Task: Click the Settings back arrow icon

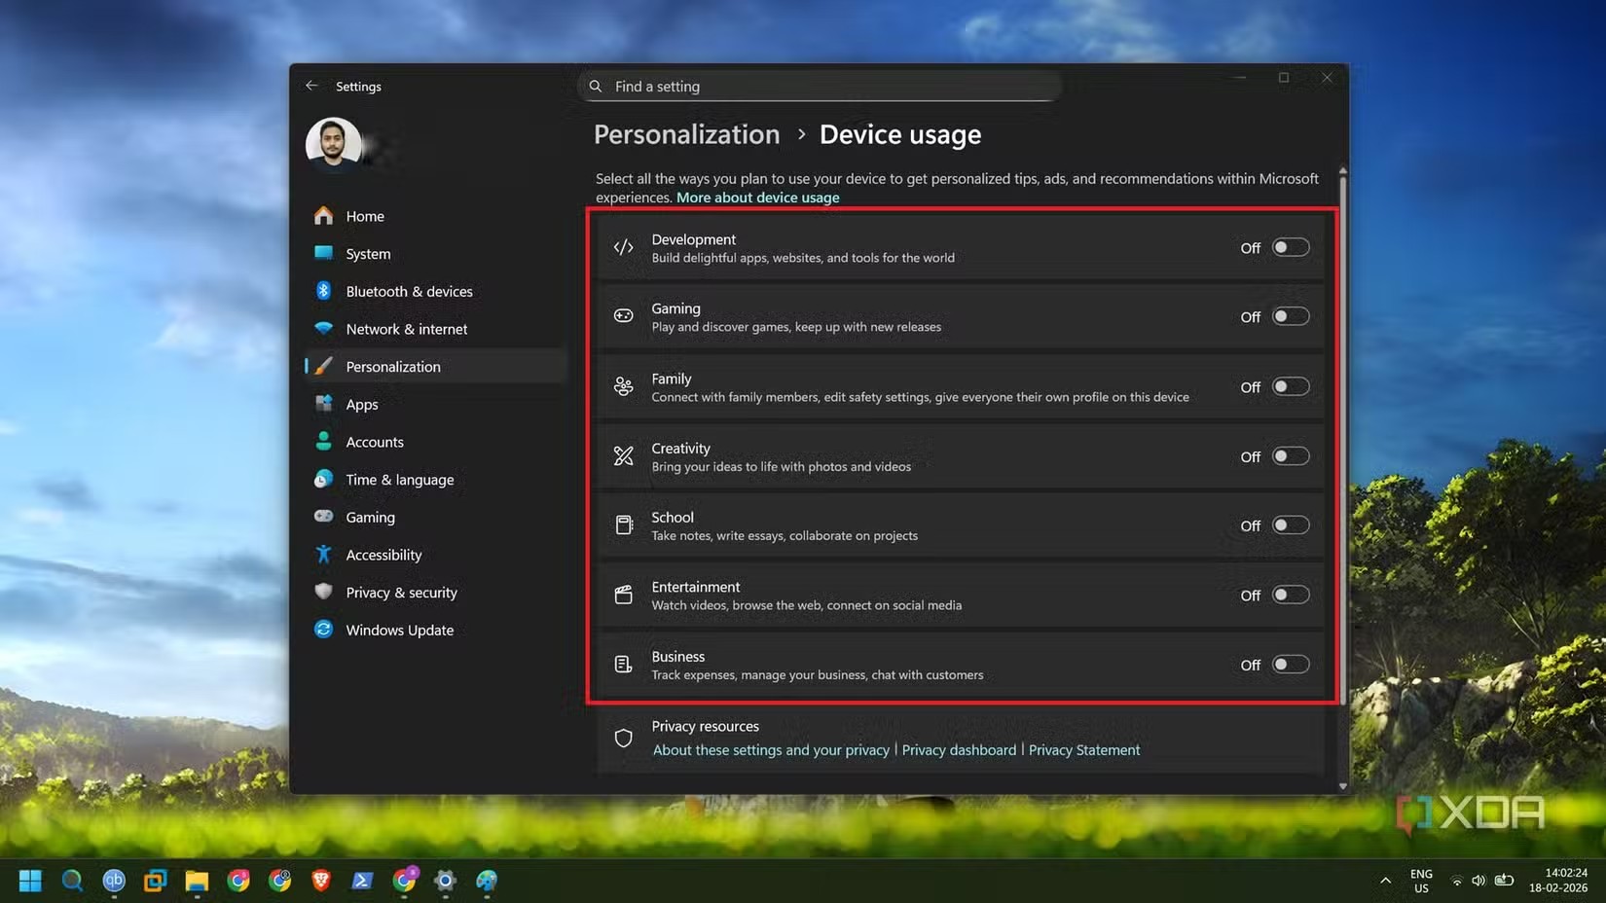Action: 311,86
